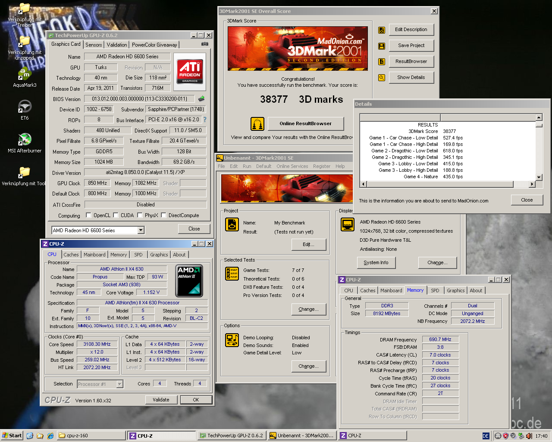
Task: Click the Details list scroll down arrow
Action: point(539,177)
